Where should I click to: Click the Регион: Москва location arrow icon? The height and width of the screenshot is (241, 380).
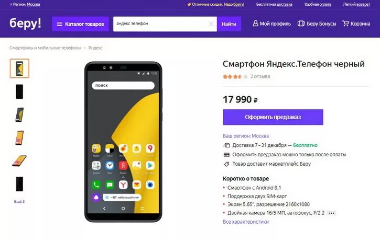[11, 4]
